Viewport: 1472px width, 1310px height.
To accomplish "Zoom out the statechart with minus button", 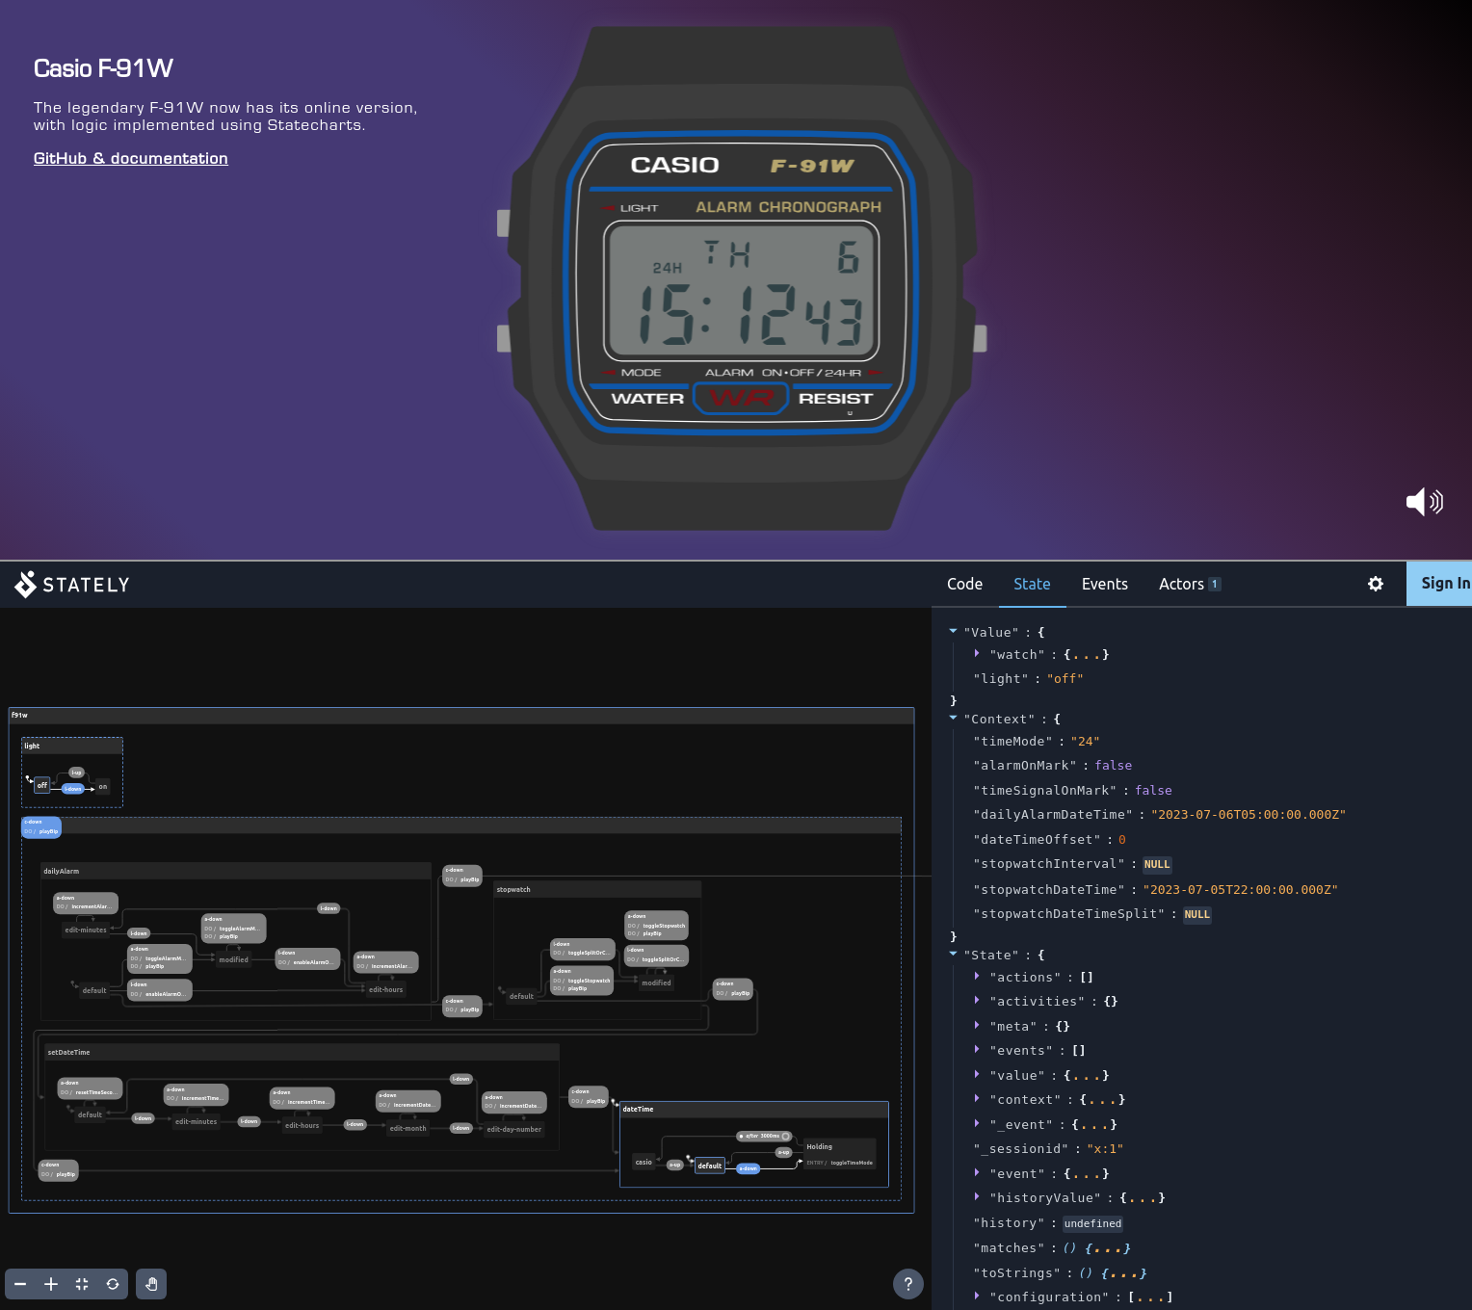I will coord(20,1284).
